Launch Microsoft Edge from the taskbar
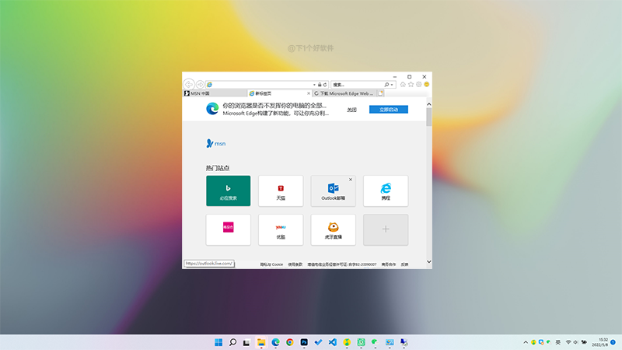Image resolution: width=622 pixels, height=350 pixels. point(275,342)
